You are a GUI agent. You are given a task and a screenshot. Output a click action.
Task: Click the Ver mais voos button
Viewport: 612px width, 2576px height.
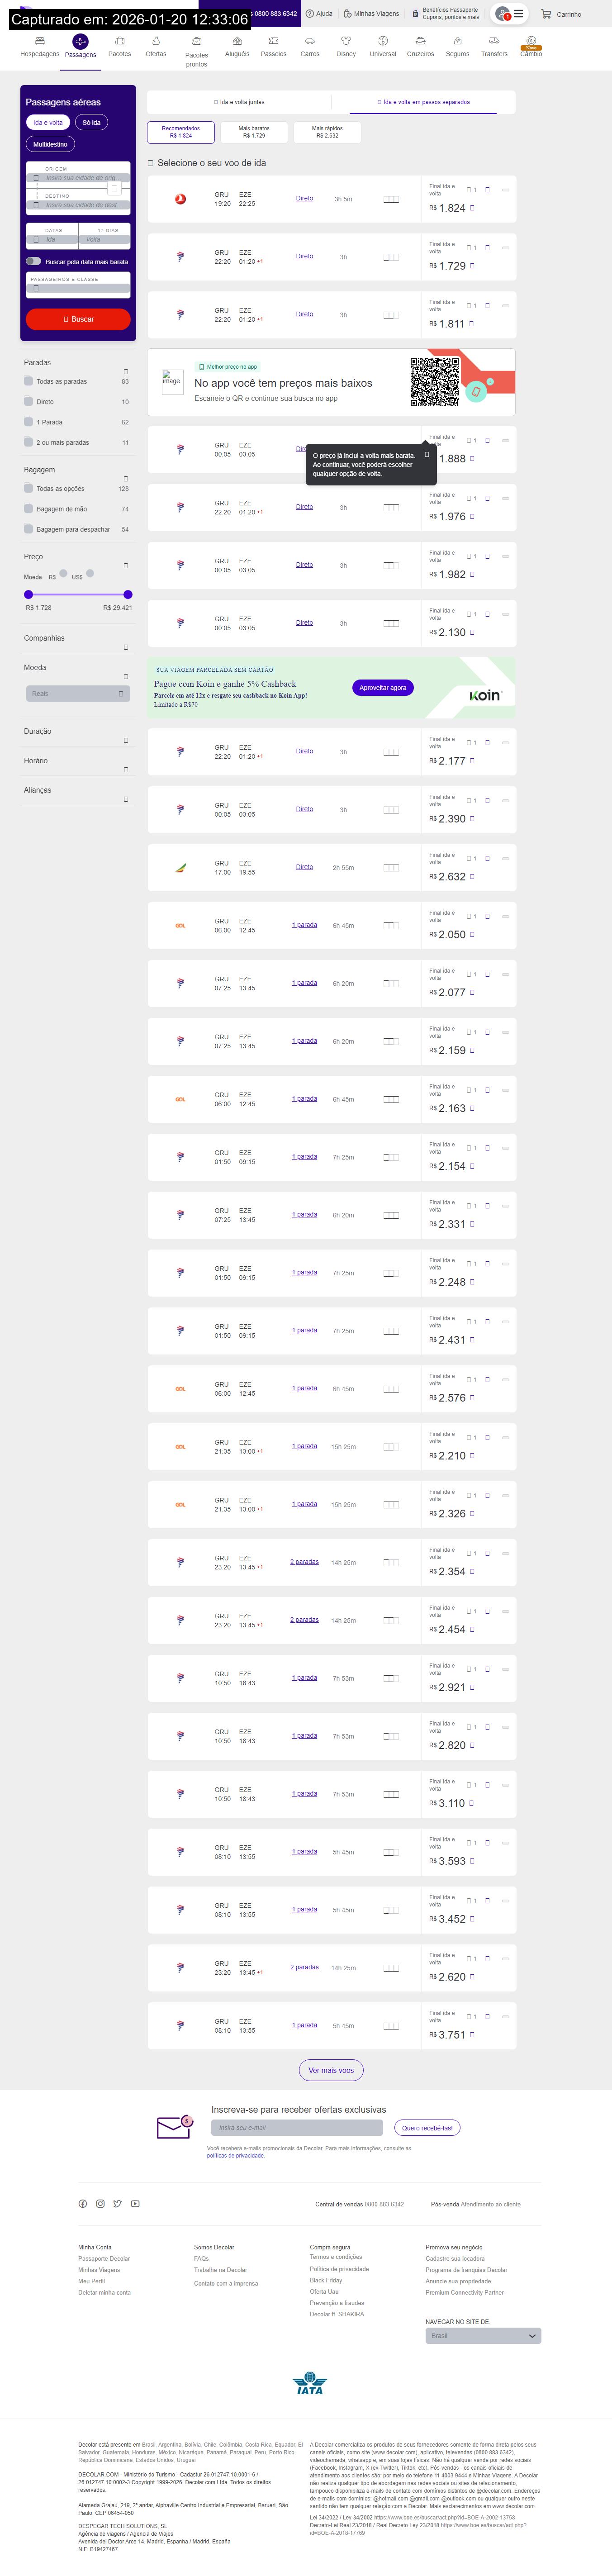pos(331,2071)
